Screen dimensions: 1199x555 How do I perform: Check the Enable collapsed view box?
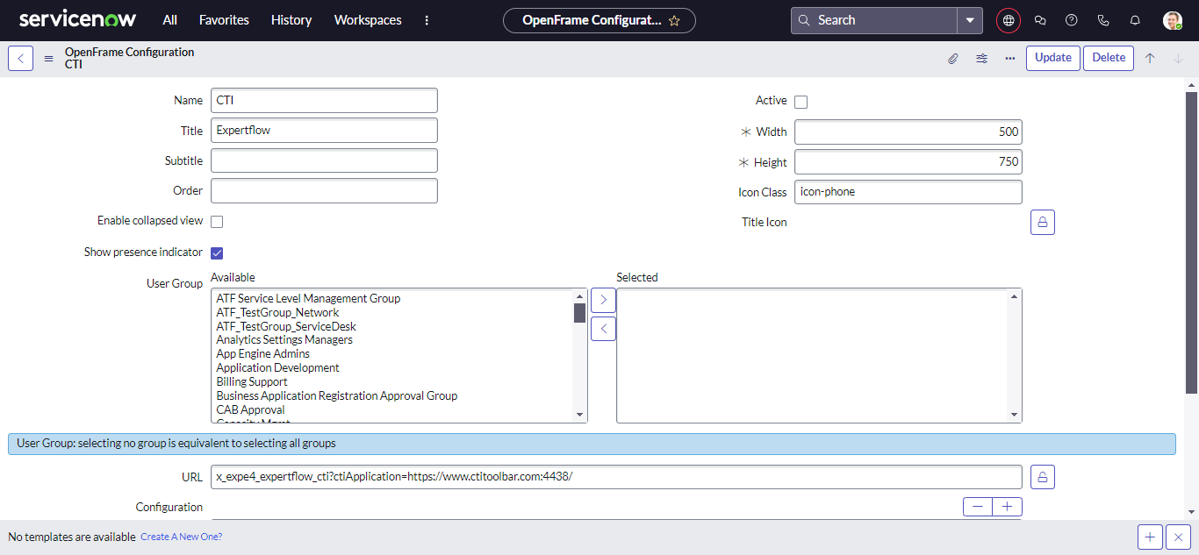(x=217, y=222)
